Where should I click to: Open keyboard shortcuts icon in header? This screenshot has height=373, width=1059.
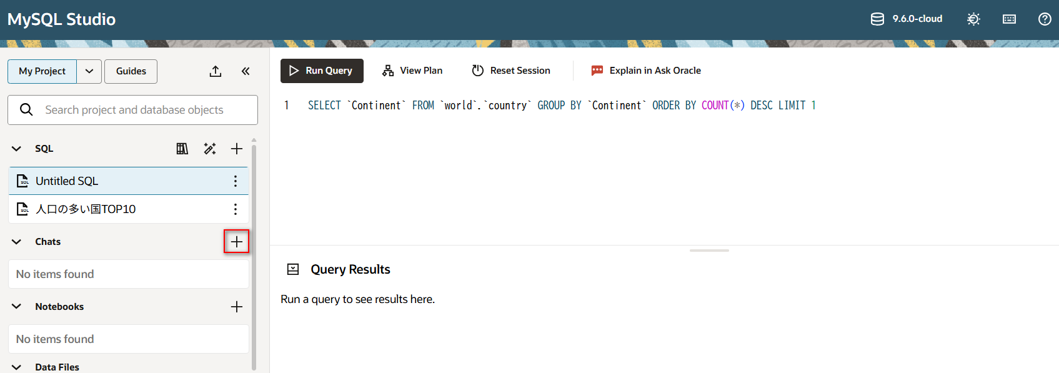coord(1009,19)
